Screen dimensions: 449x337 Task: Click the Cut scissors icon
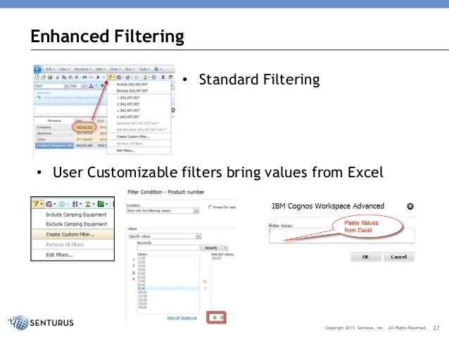[x=57, y=77]
